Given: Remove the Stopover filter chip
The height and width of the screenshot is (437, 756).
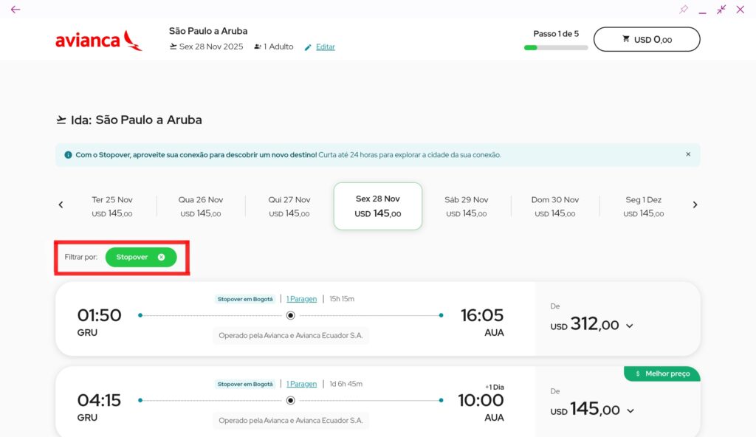Looking at the screenshot, I should pos(161,257).
